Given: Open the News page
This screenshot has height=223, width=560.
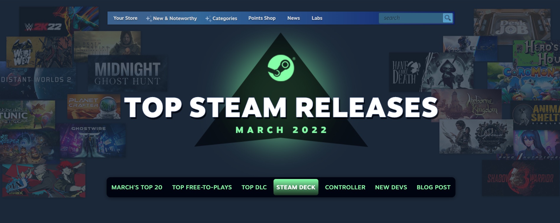Looking at the screenshot, I should tap(294, 18).
